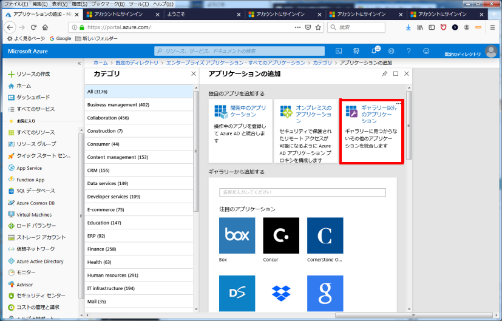
Task: Select 開発中のアプリケーション tile
Action: coord(240,130)
